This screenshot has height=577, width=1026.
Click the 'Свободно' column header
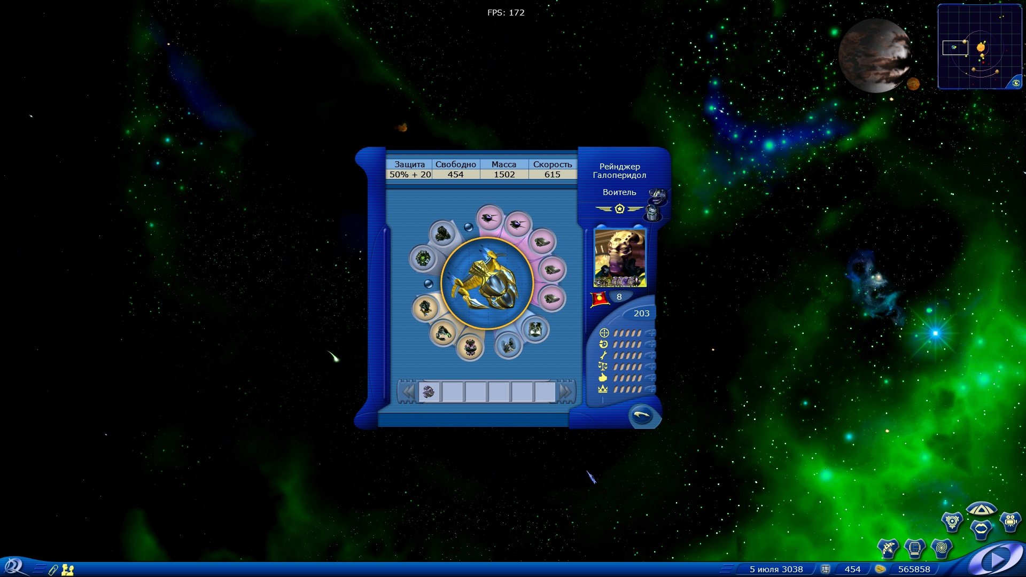[456, 165]
